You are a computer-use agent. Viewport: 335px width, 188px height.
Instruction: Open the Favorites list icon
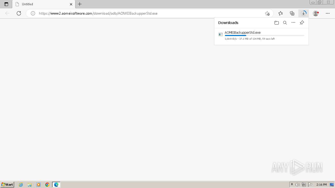click(281, 13)
